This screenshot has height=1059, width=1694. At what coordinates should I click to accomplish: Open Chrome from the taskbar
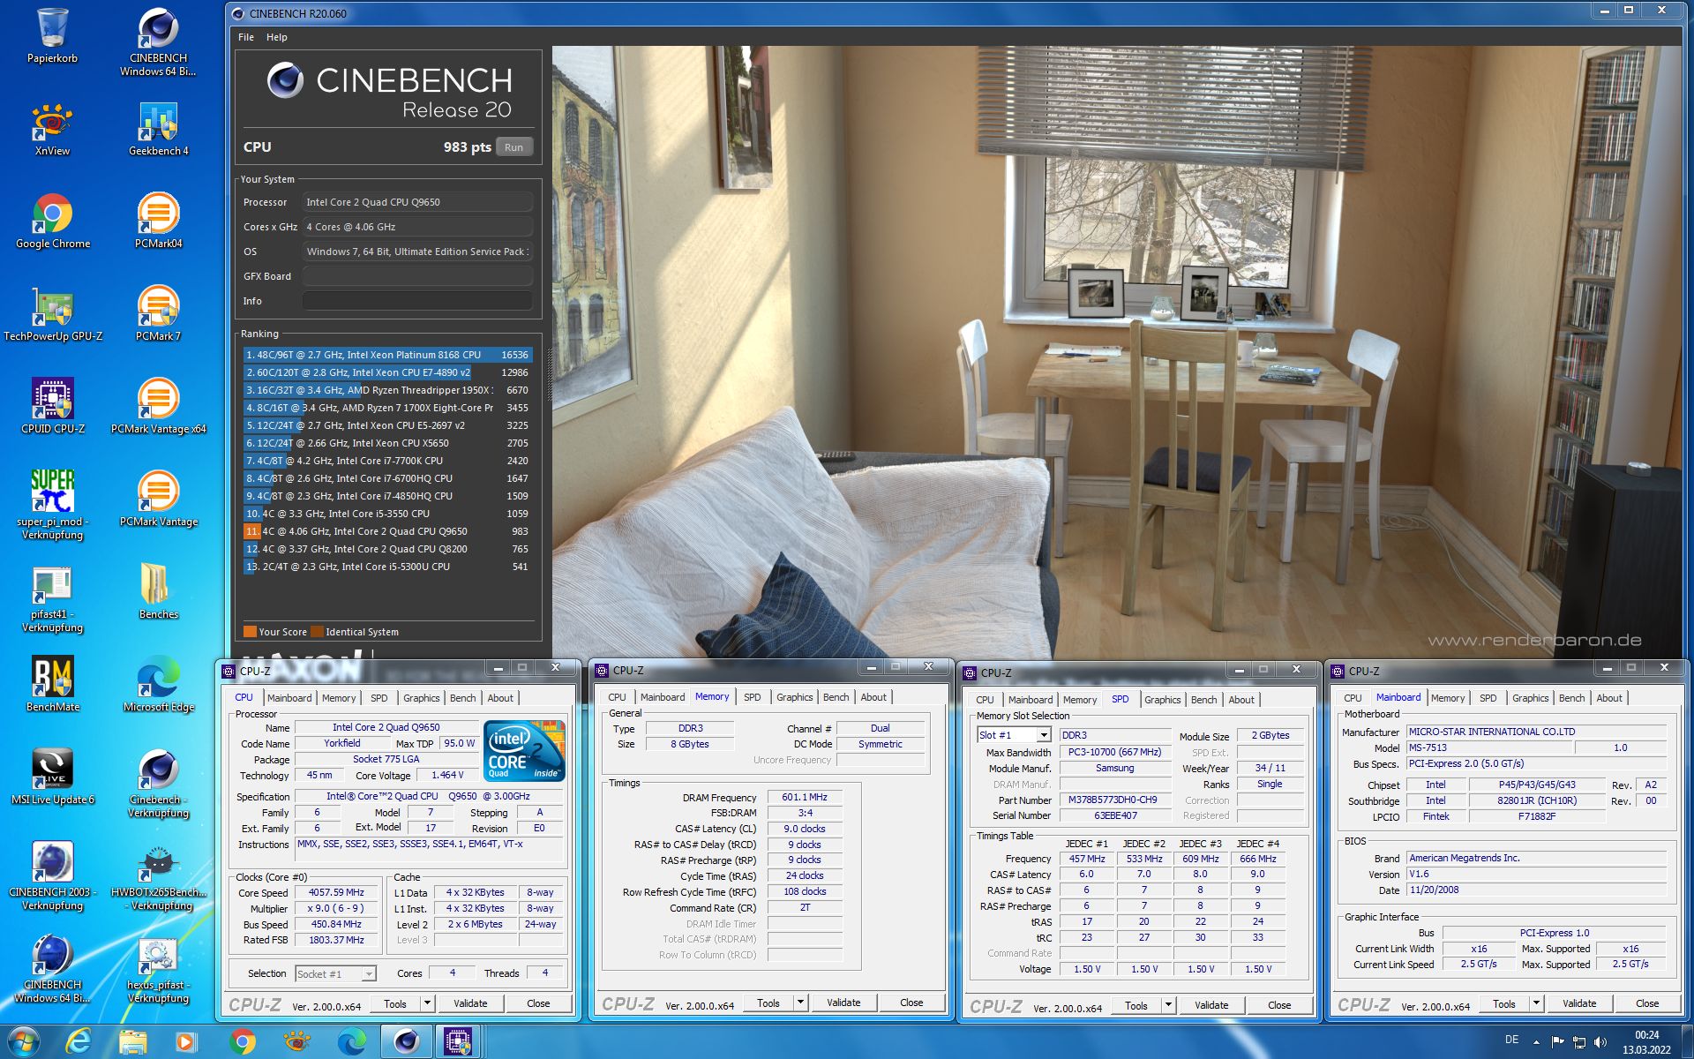tap(243, 1042)
